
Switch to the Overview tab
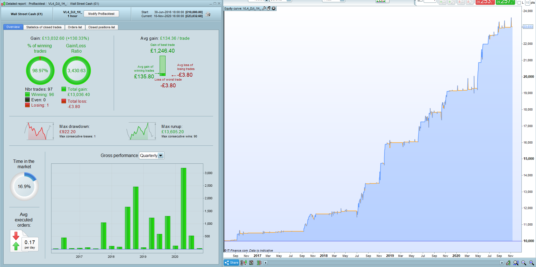pos(13,27)
